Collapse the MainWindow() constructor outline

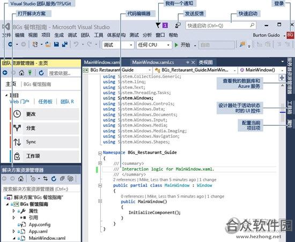click(x=100, y=201)
